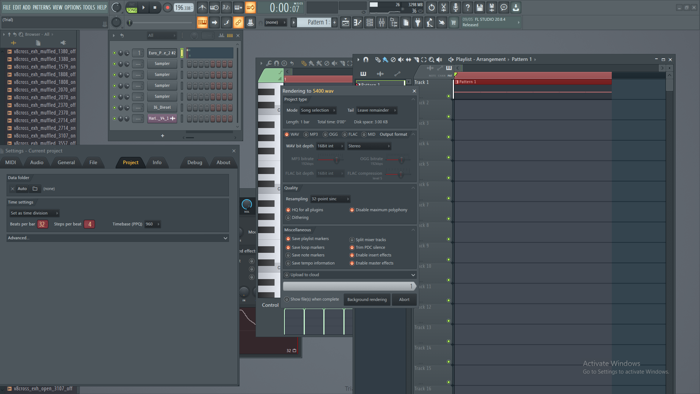Click the content library cart icon
Viewport: 700px width, 394px height.
(454, 23)
